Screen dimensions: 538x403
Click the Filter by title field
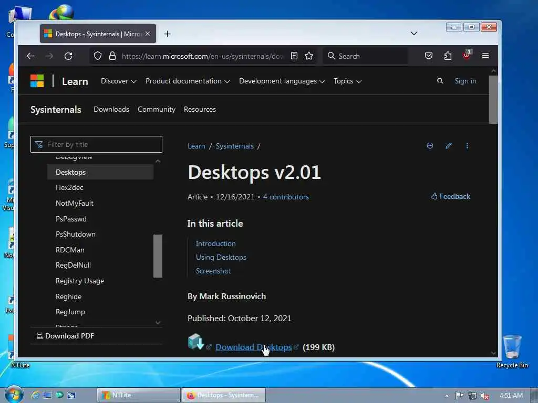click(97, 144)
